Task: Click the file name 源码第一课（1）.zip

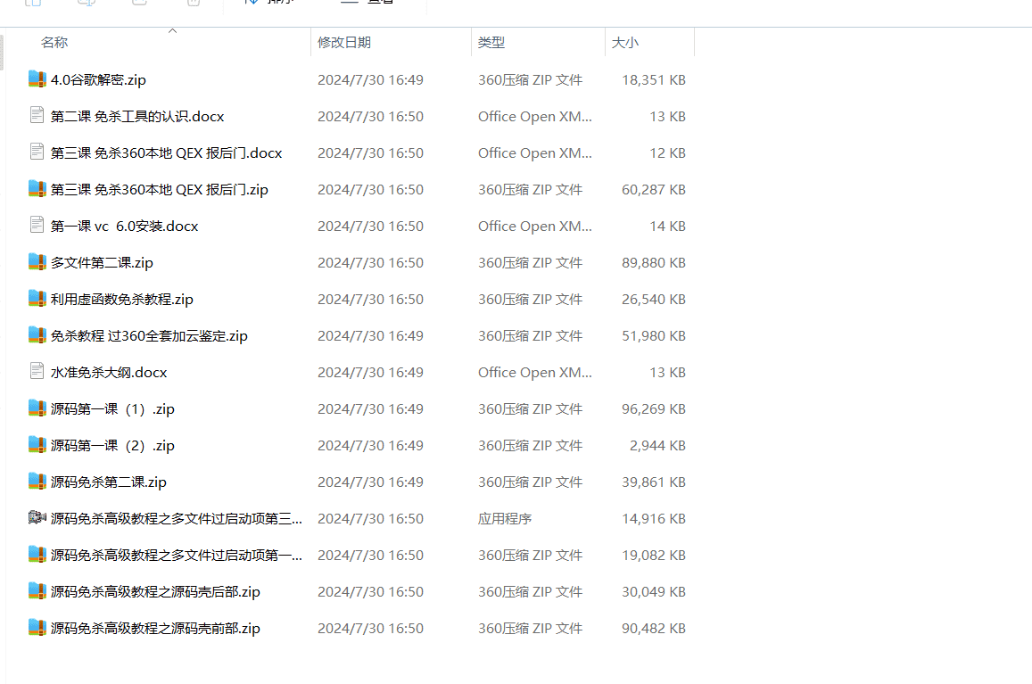Action: [112, 408]
